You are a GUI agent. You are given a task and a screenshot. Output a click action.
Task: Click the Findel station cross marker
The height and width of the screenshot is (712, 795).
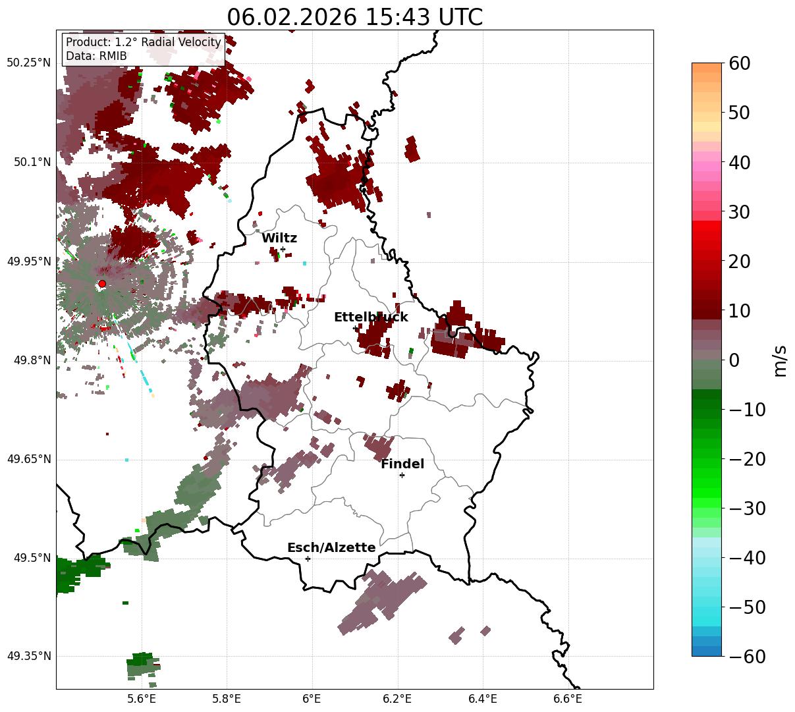click(402, 475)
